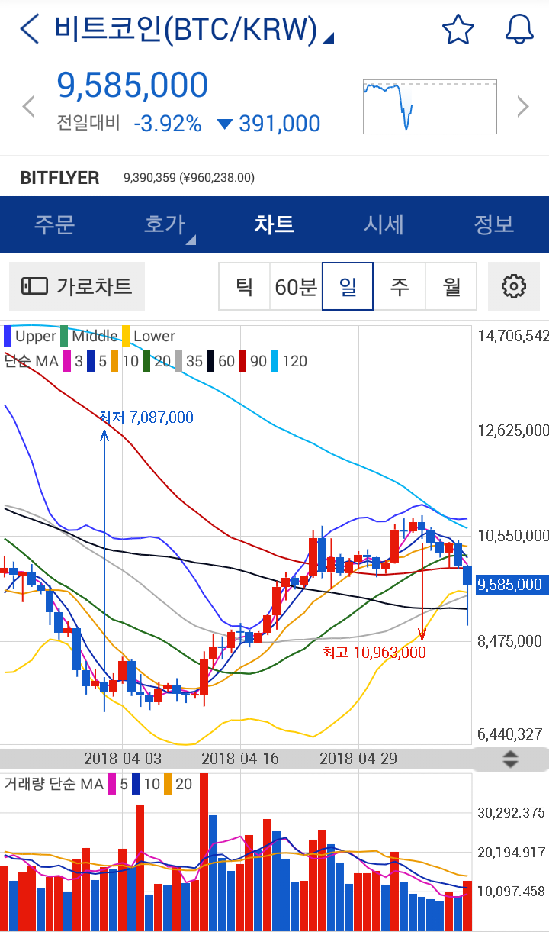Screen dimensions: 549x932
Task: Open the 주문 tab
Action: 54,224
